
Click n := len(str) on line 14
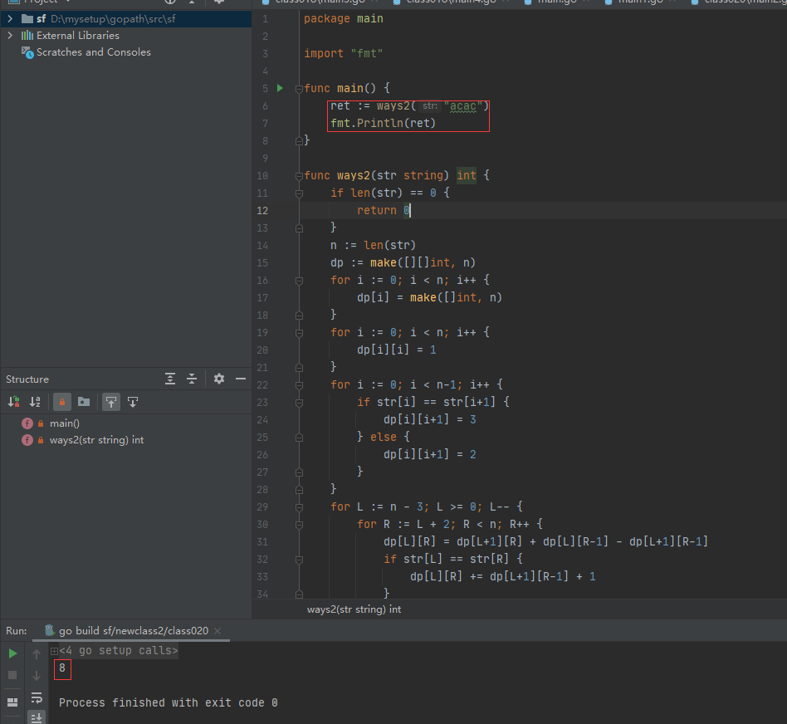[x=373, y=245]
